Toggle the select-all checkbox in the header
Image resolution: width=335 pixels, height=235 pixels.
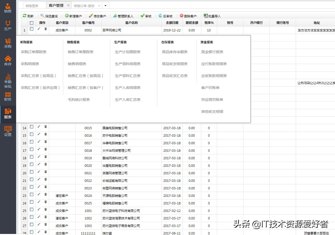[32, 23]
